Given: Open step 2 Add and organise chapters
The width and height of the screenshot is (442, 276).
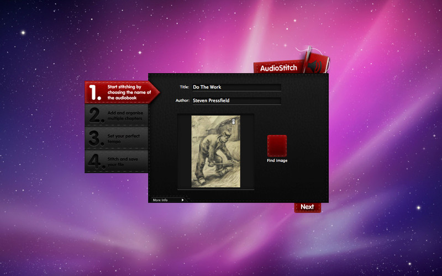Looking at the screenshot, I should tap(117, 115).
